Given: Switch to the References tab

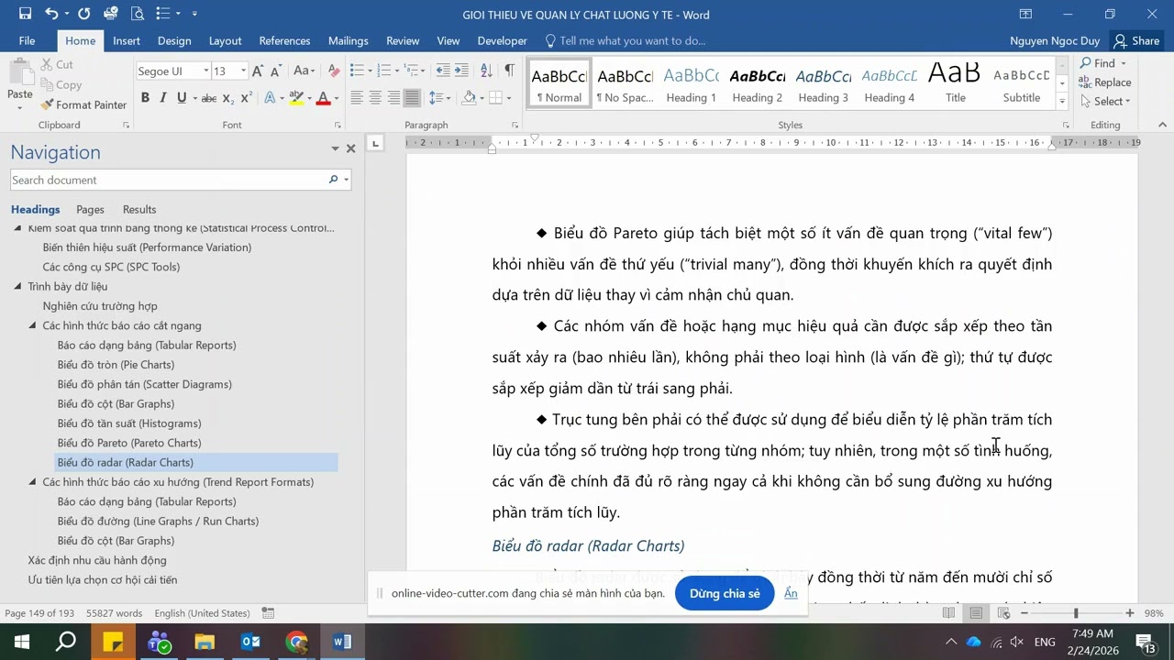Looking at the screenshot, I should (284, 40).
